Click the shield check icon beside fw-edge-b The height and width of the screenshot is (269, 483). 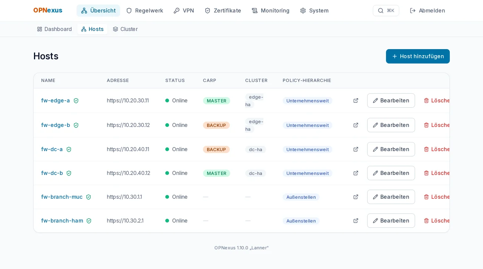click(76, 125)
